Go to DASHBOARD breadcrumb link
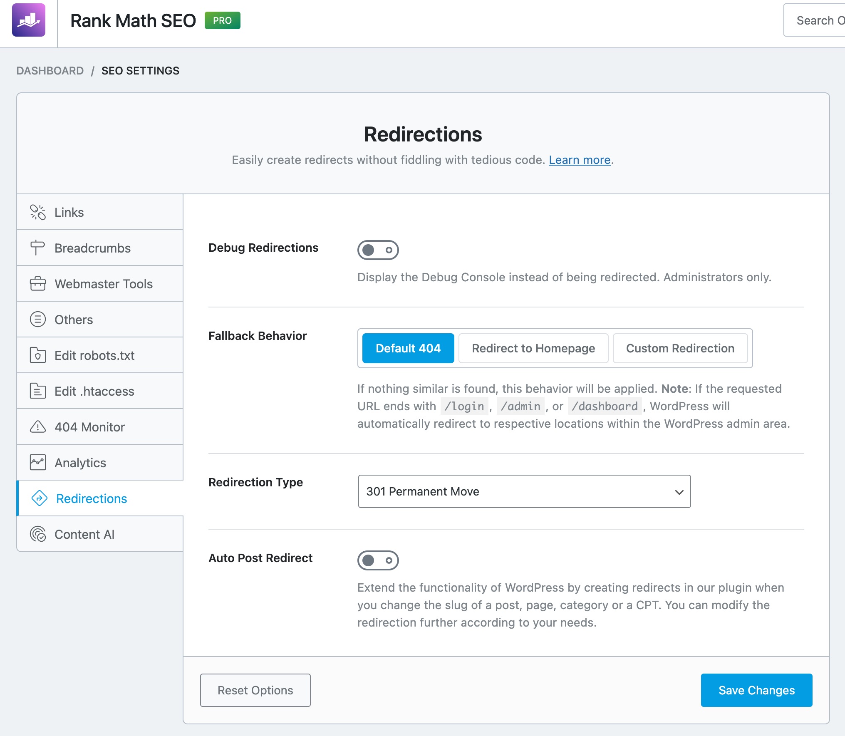845x736 pixels. (50, 71)
